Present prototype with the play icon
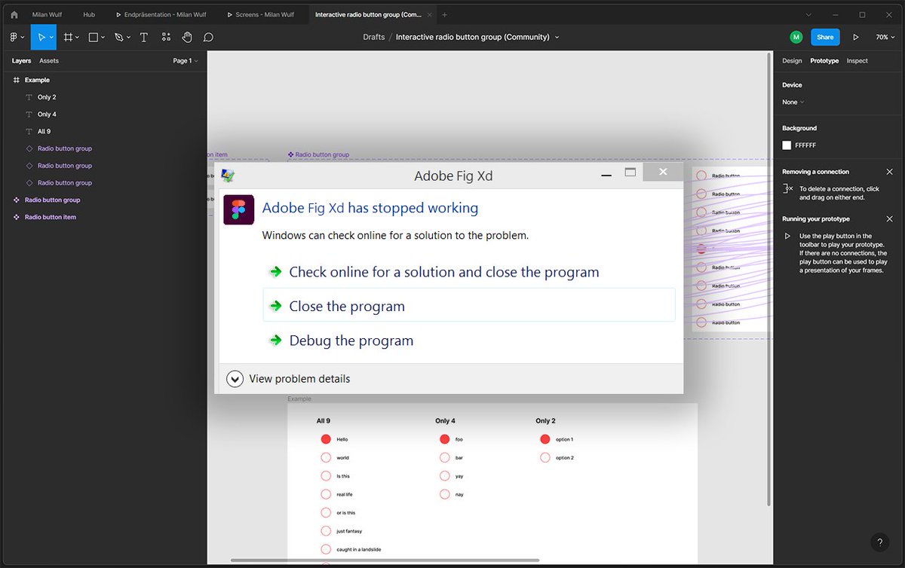 click(x=856, y=37)
